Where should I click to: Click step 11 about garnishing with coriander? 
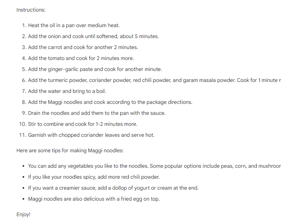pyautogui.click(x=91, y=135)
